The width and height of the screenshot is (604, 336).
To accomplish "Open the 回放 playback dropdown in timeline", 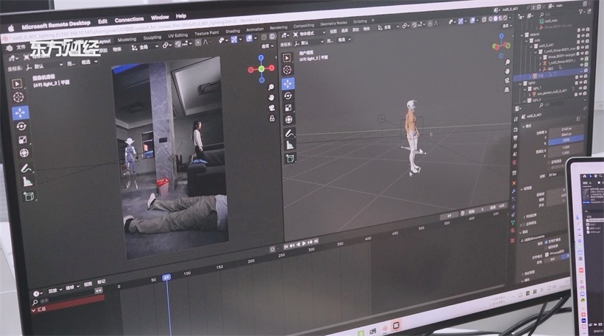I will (55, 290).
